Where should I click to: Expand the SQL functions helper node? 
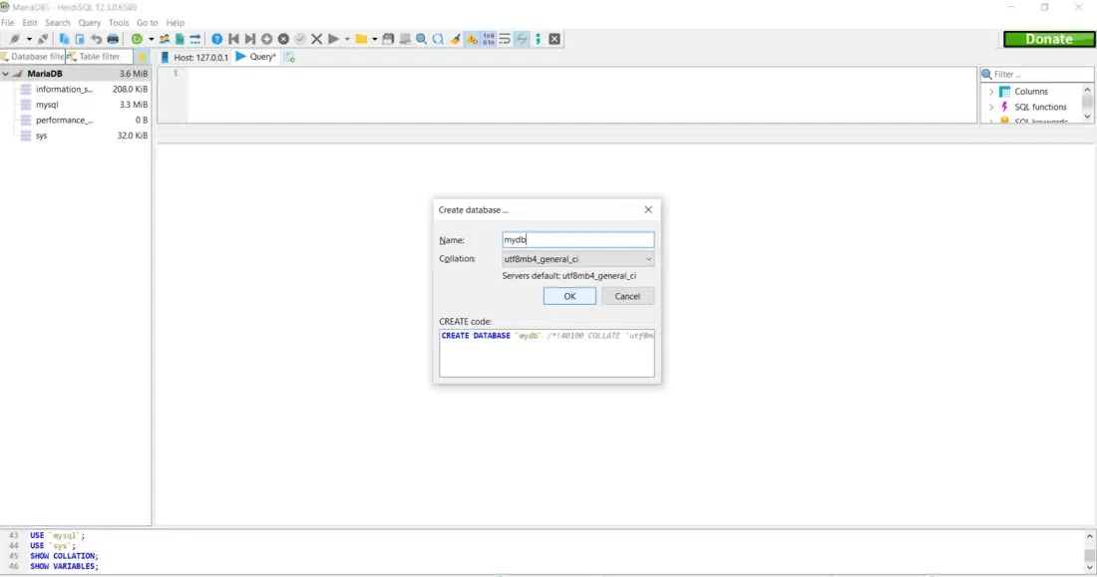pos(991,107)
